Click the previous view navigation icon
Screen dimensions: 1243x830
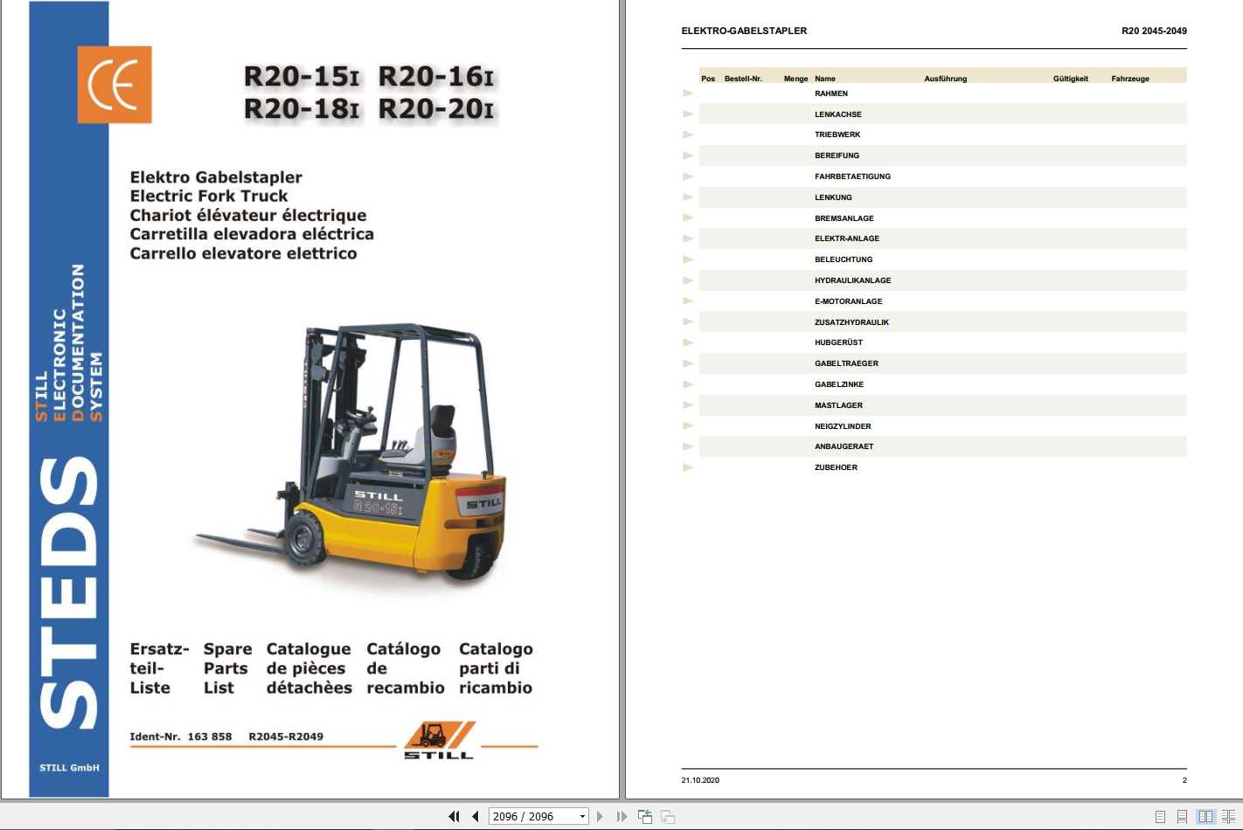(645, 816)
